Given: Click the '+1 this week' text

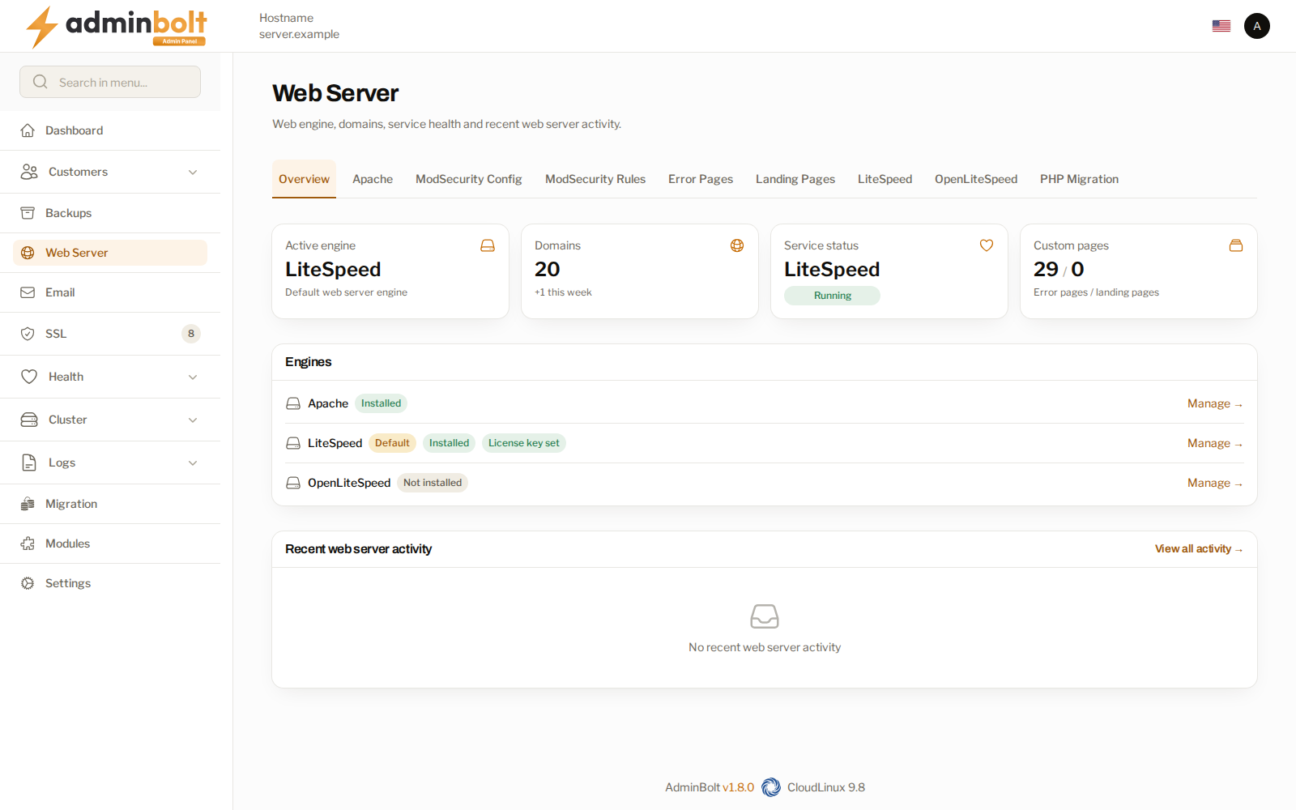Looking at the screenshot, I should (563, 292).
